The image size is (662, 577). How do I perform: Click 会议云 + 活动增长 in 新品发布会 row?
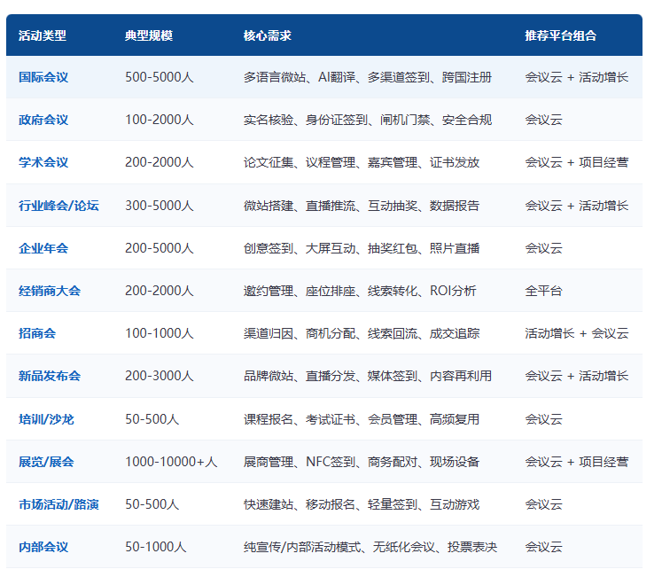576,376
